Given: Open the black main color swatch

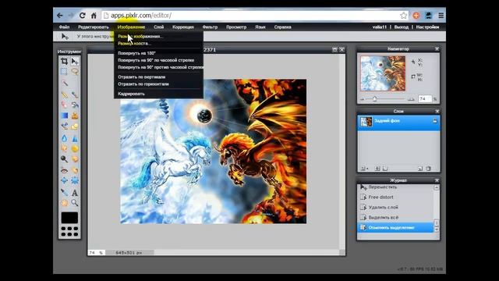Looking at the screenshot, I should 69,218.
